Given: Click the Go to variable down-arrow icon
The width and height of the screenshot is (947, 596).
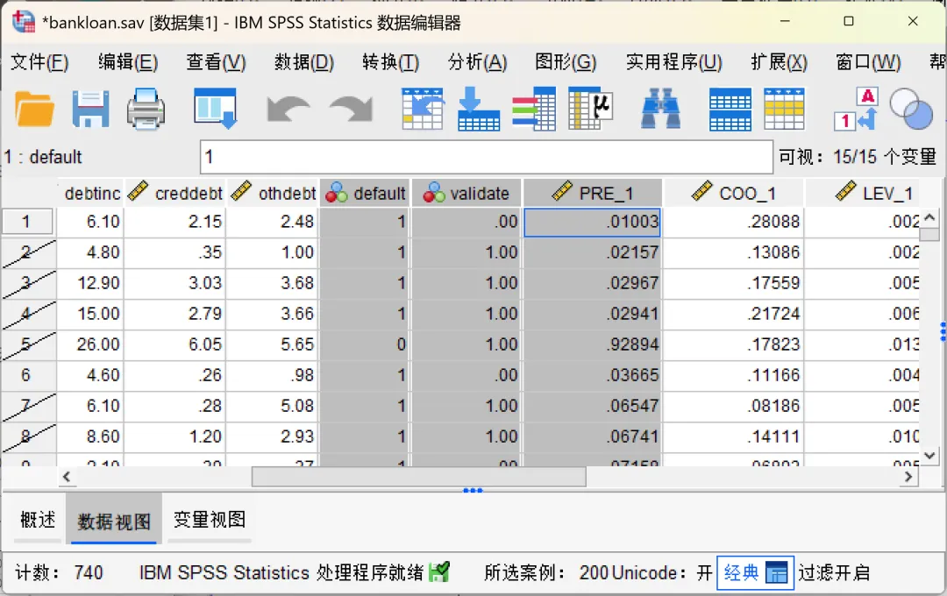Looking at the screenshot, I should pyautogui.click(x=479, y=110).
